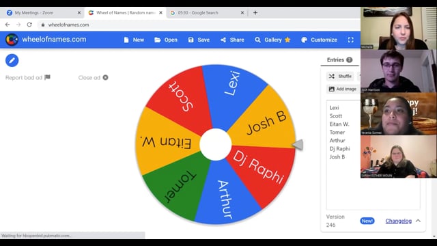This screenshot has width=437, height=246.
Task: Go back in browser
Action: (x=8, y=25)
